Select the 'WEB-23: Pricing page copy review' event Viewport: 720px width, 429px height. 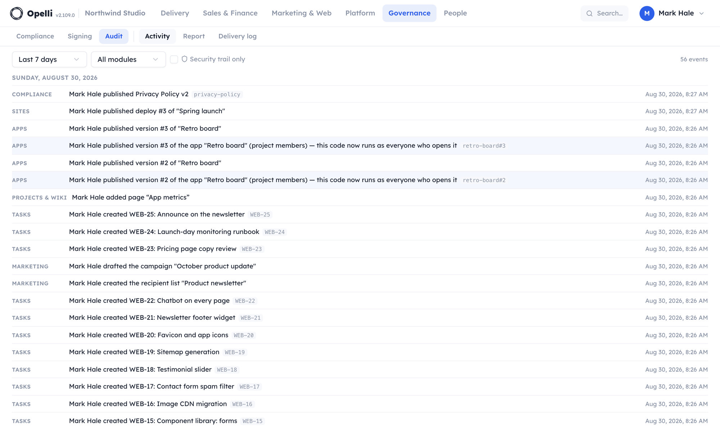pyautogui.click(x=360, y=249)
